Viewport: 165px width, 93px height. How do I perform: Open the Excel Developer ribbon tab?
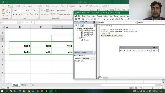(71, 6)
